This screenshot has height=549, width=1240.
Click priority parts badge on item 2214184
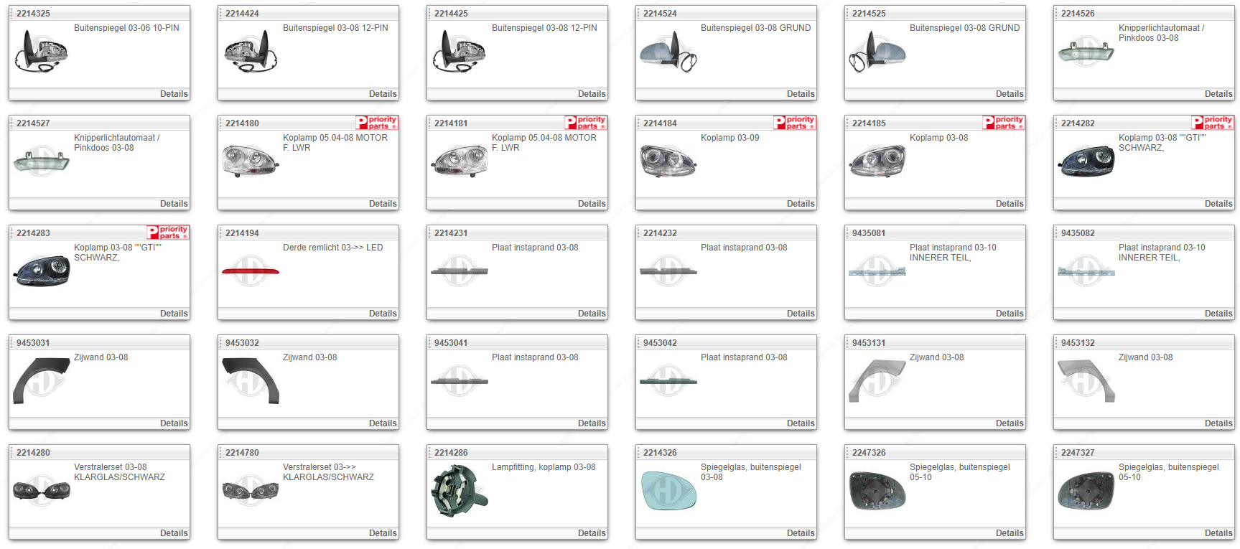(x=795, y=123)
